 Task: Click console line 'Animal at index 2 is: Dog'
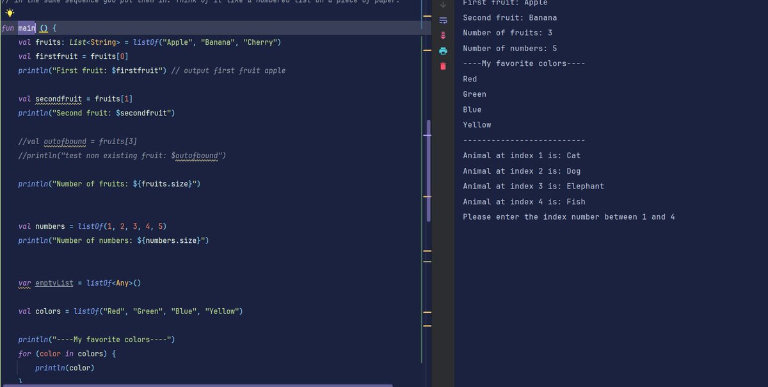coord(522,171)
